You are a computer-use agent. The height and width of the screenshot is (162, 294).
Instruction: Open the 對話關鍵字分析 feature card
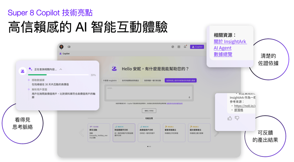coord(124,133)
